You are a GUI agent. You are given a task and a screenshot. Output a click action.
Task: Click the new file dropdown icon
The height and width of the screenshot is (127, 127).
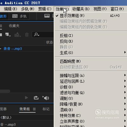click(x=8, y=35)
